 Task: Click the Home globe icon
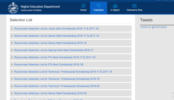coord(84,6)
